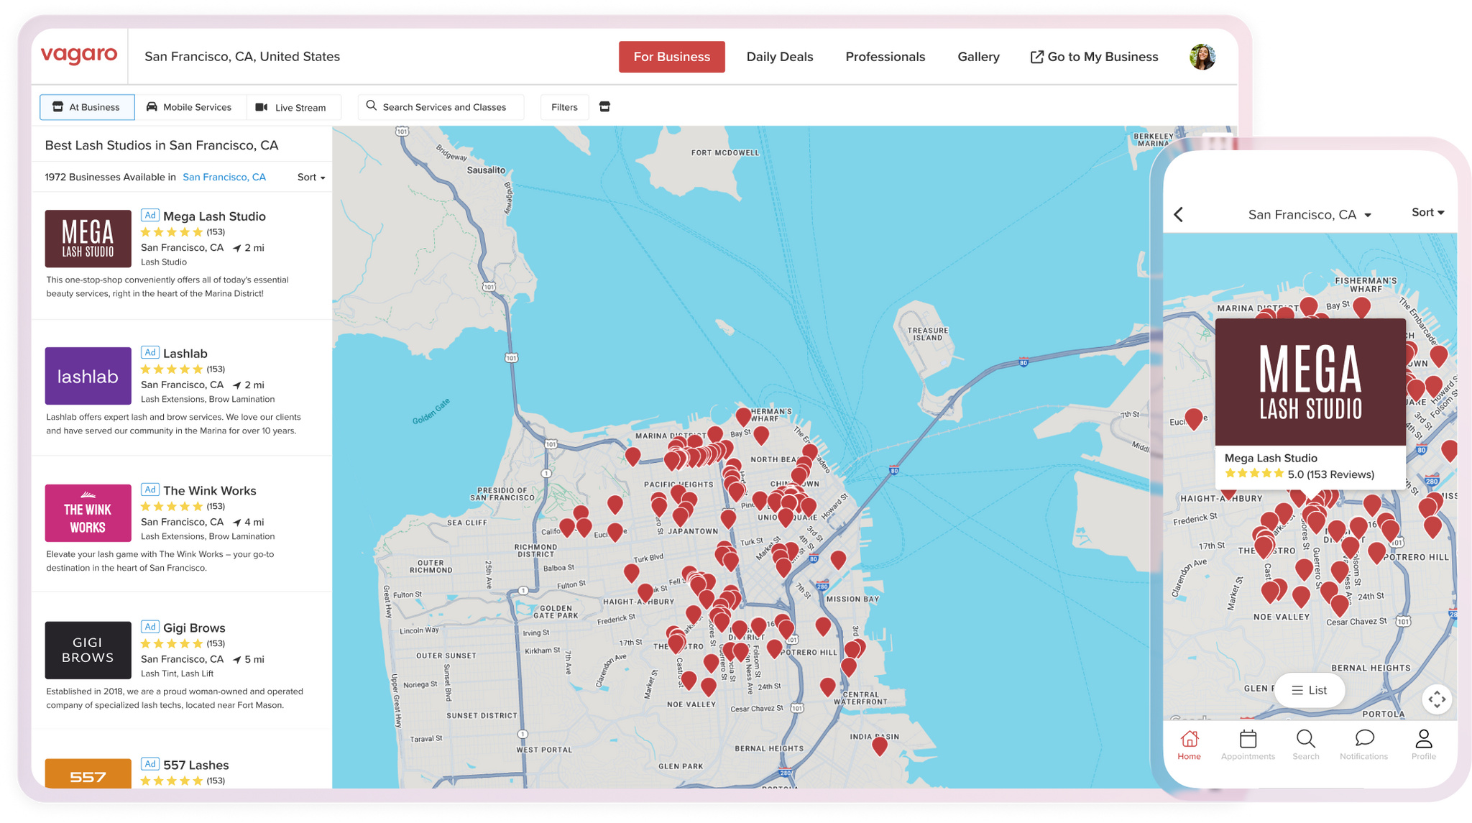The width and height of the screenshot is (1472, 823).
Task: Open the Mega Lash Studio listing title
Action: [x=214, y=216]
